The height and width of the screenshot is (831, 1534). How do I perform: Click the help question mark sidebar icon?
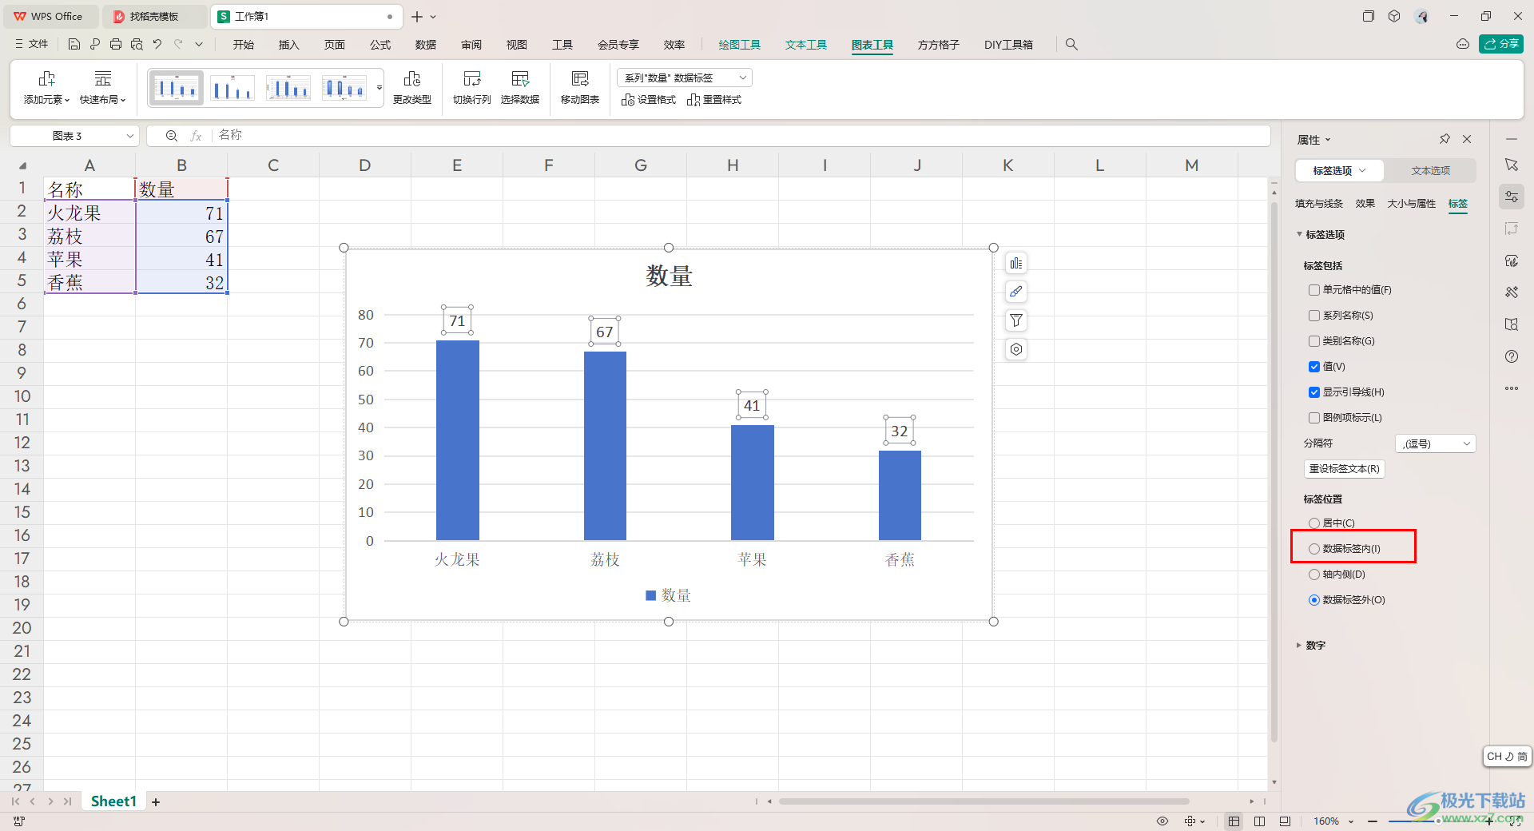click(1512, 356)
